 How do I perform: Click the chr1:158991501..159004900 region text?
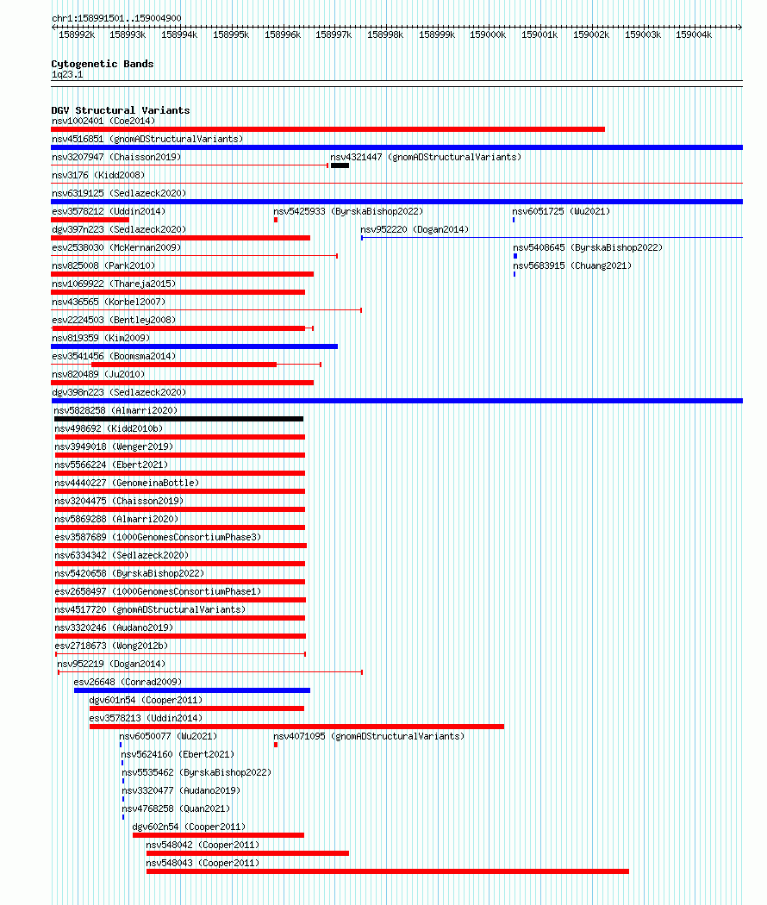[116, 18]
